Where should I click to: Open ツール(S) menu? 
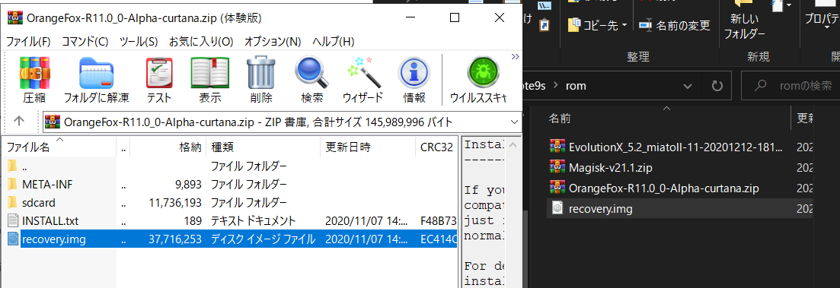[x=138, y=41]
